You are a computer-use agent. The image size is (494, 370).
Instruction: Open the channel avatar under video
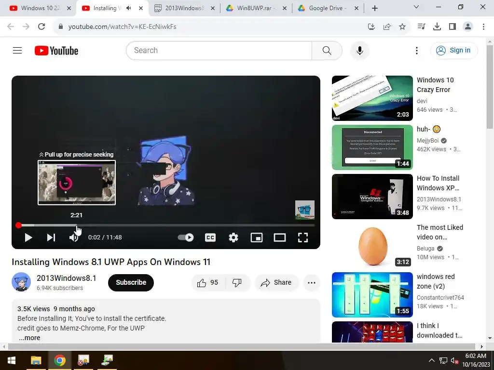point(21,282)
